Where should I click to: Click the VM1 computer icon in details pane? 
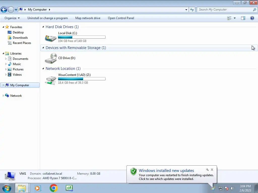click(x=10, y=176)
